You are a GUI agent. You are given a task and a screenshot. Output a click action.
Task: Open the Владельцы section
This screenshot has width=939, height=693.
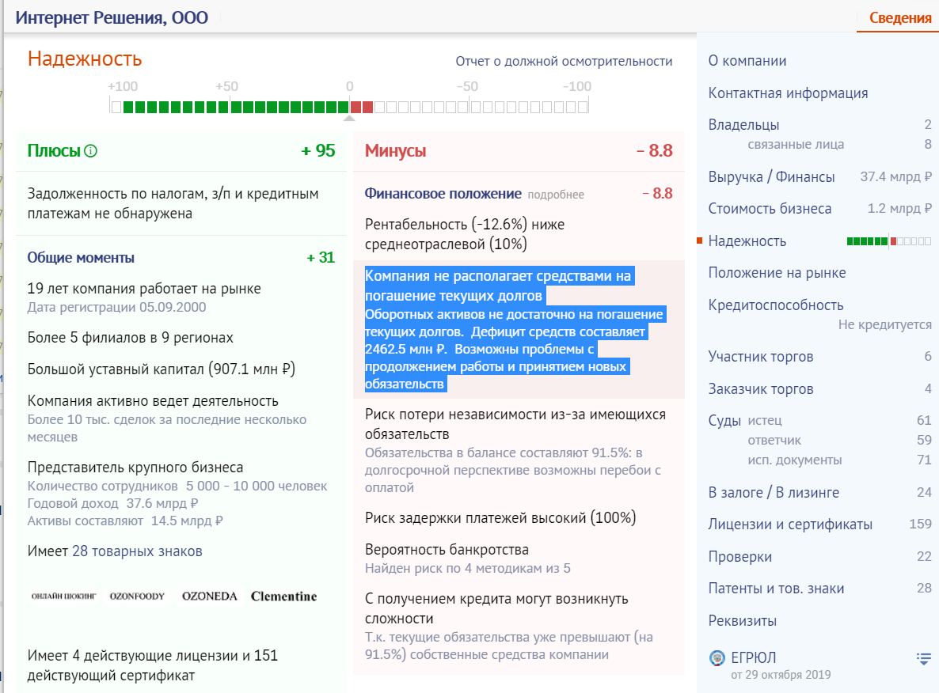click(x=743, y=125)
